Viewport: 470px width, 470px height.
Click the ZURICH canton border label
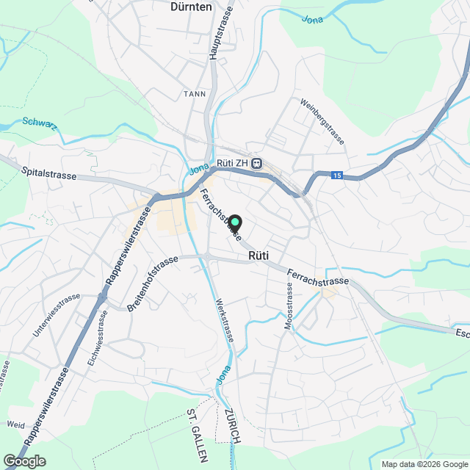tap(234, 426)
